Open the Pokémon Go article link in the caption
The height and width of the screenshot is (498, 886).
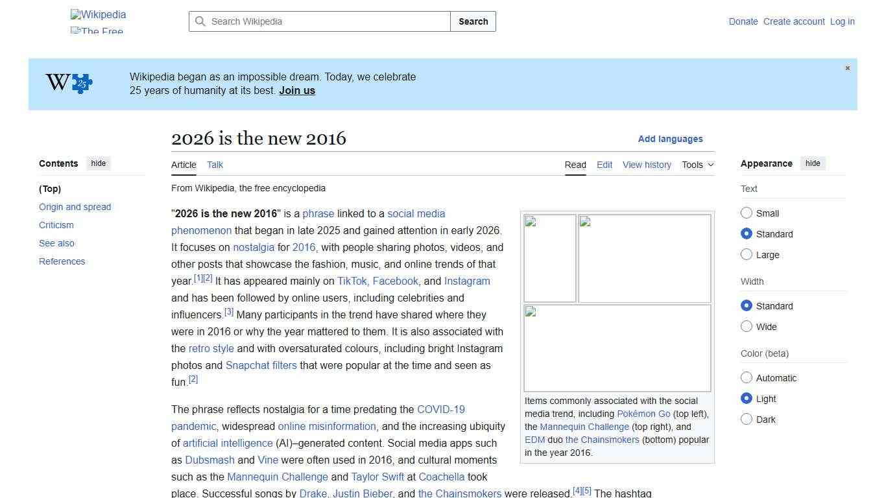643,414
